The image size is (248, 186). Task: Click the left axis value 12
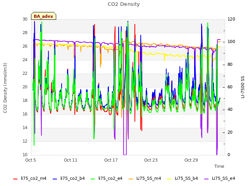[x=25, y=141]
